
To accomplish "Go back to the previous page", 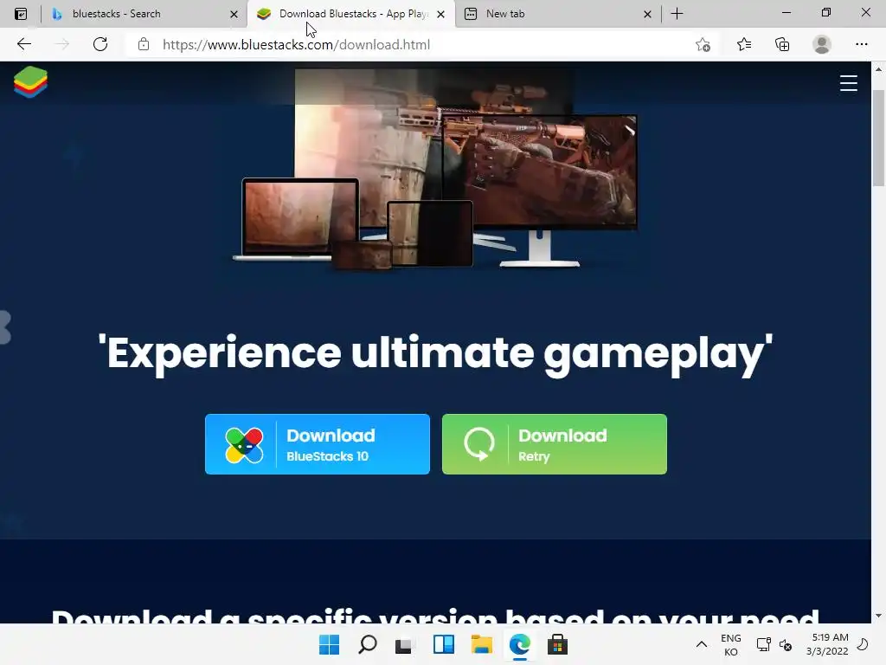I will click(23, 44).
